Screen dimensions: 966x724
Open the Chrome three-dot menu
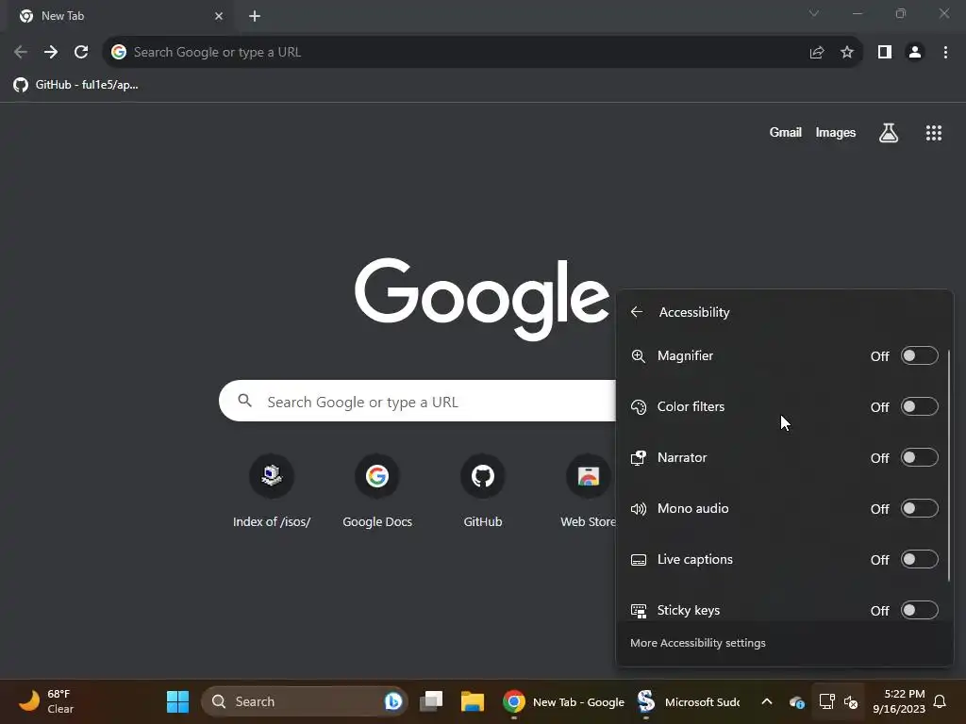tap(945, 53)
